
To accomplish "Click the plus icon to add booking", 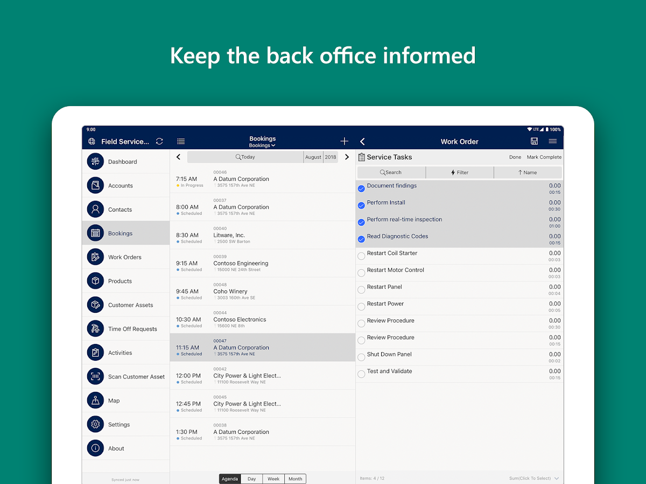I will (x=345, y=142).
